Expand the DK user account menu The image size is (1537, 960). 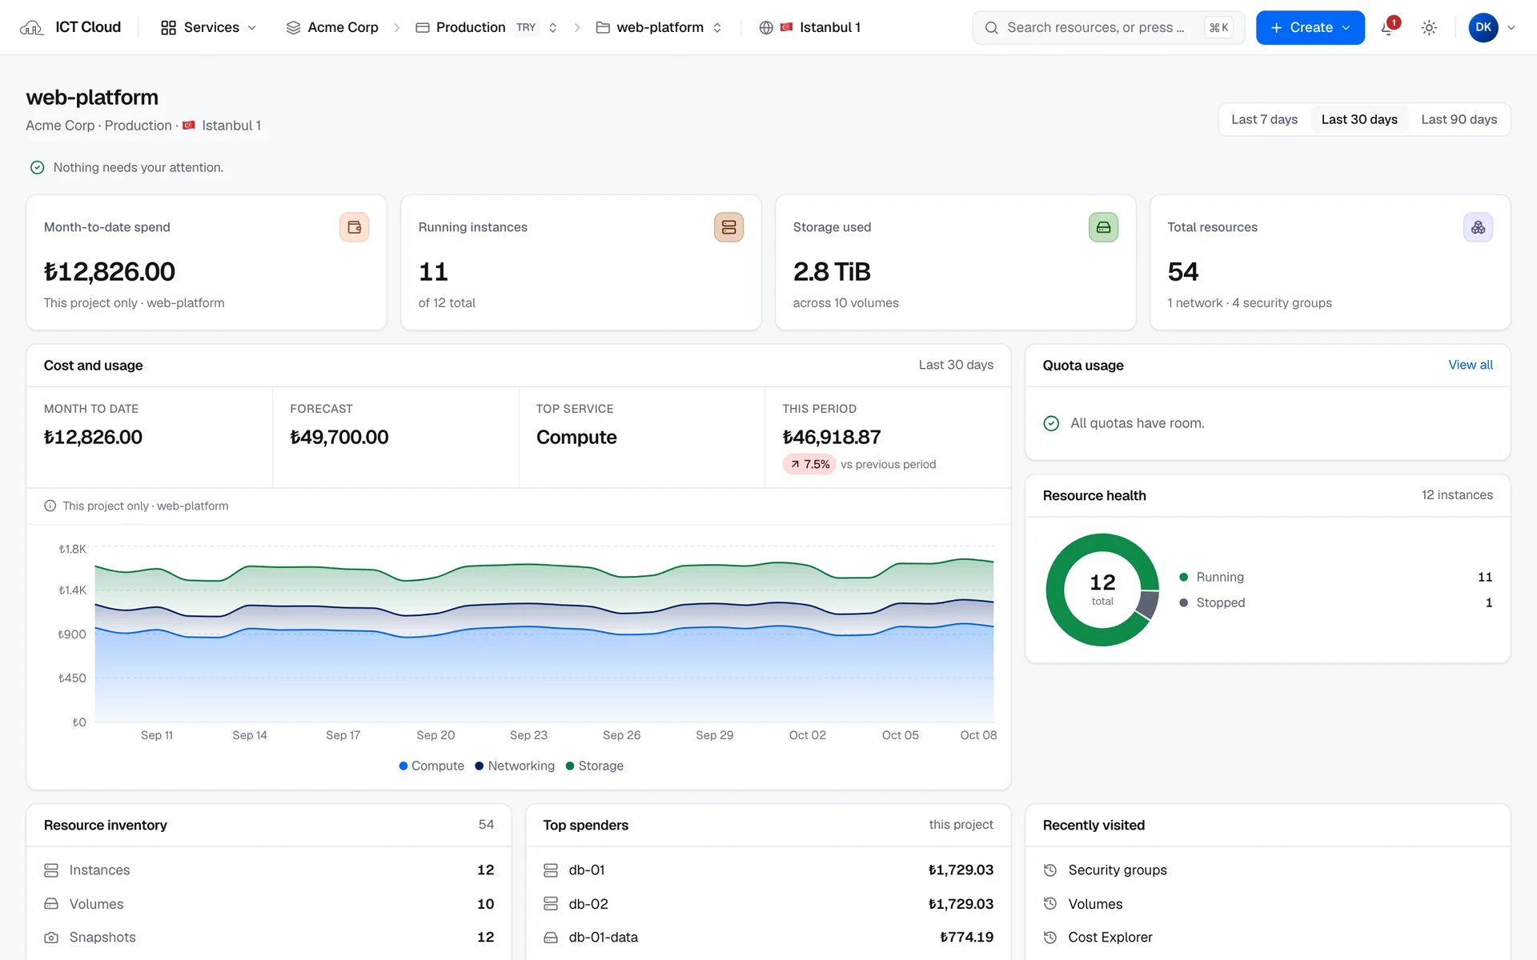click(1491, 28)
